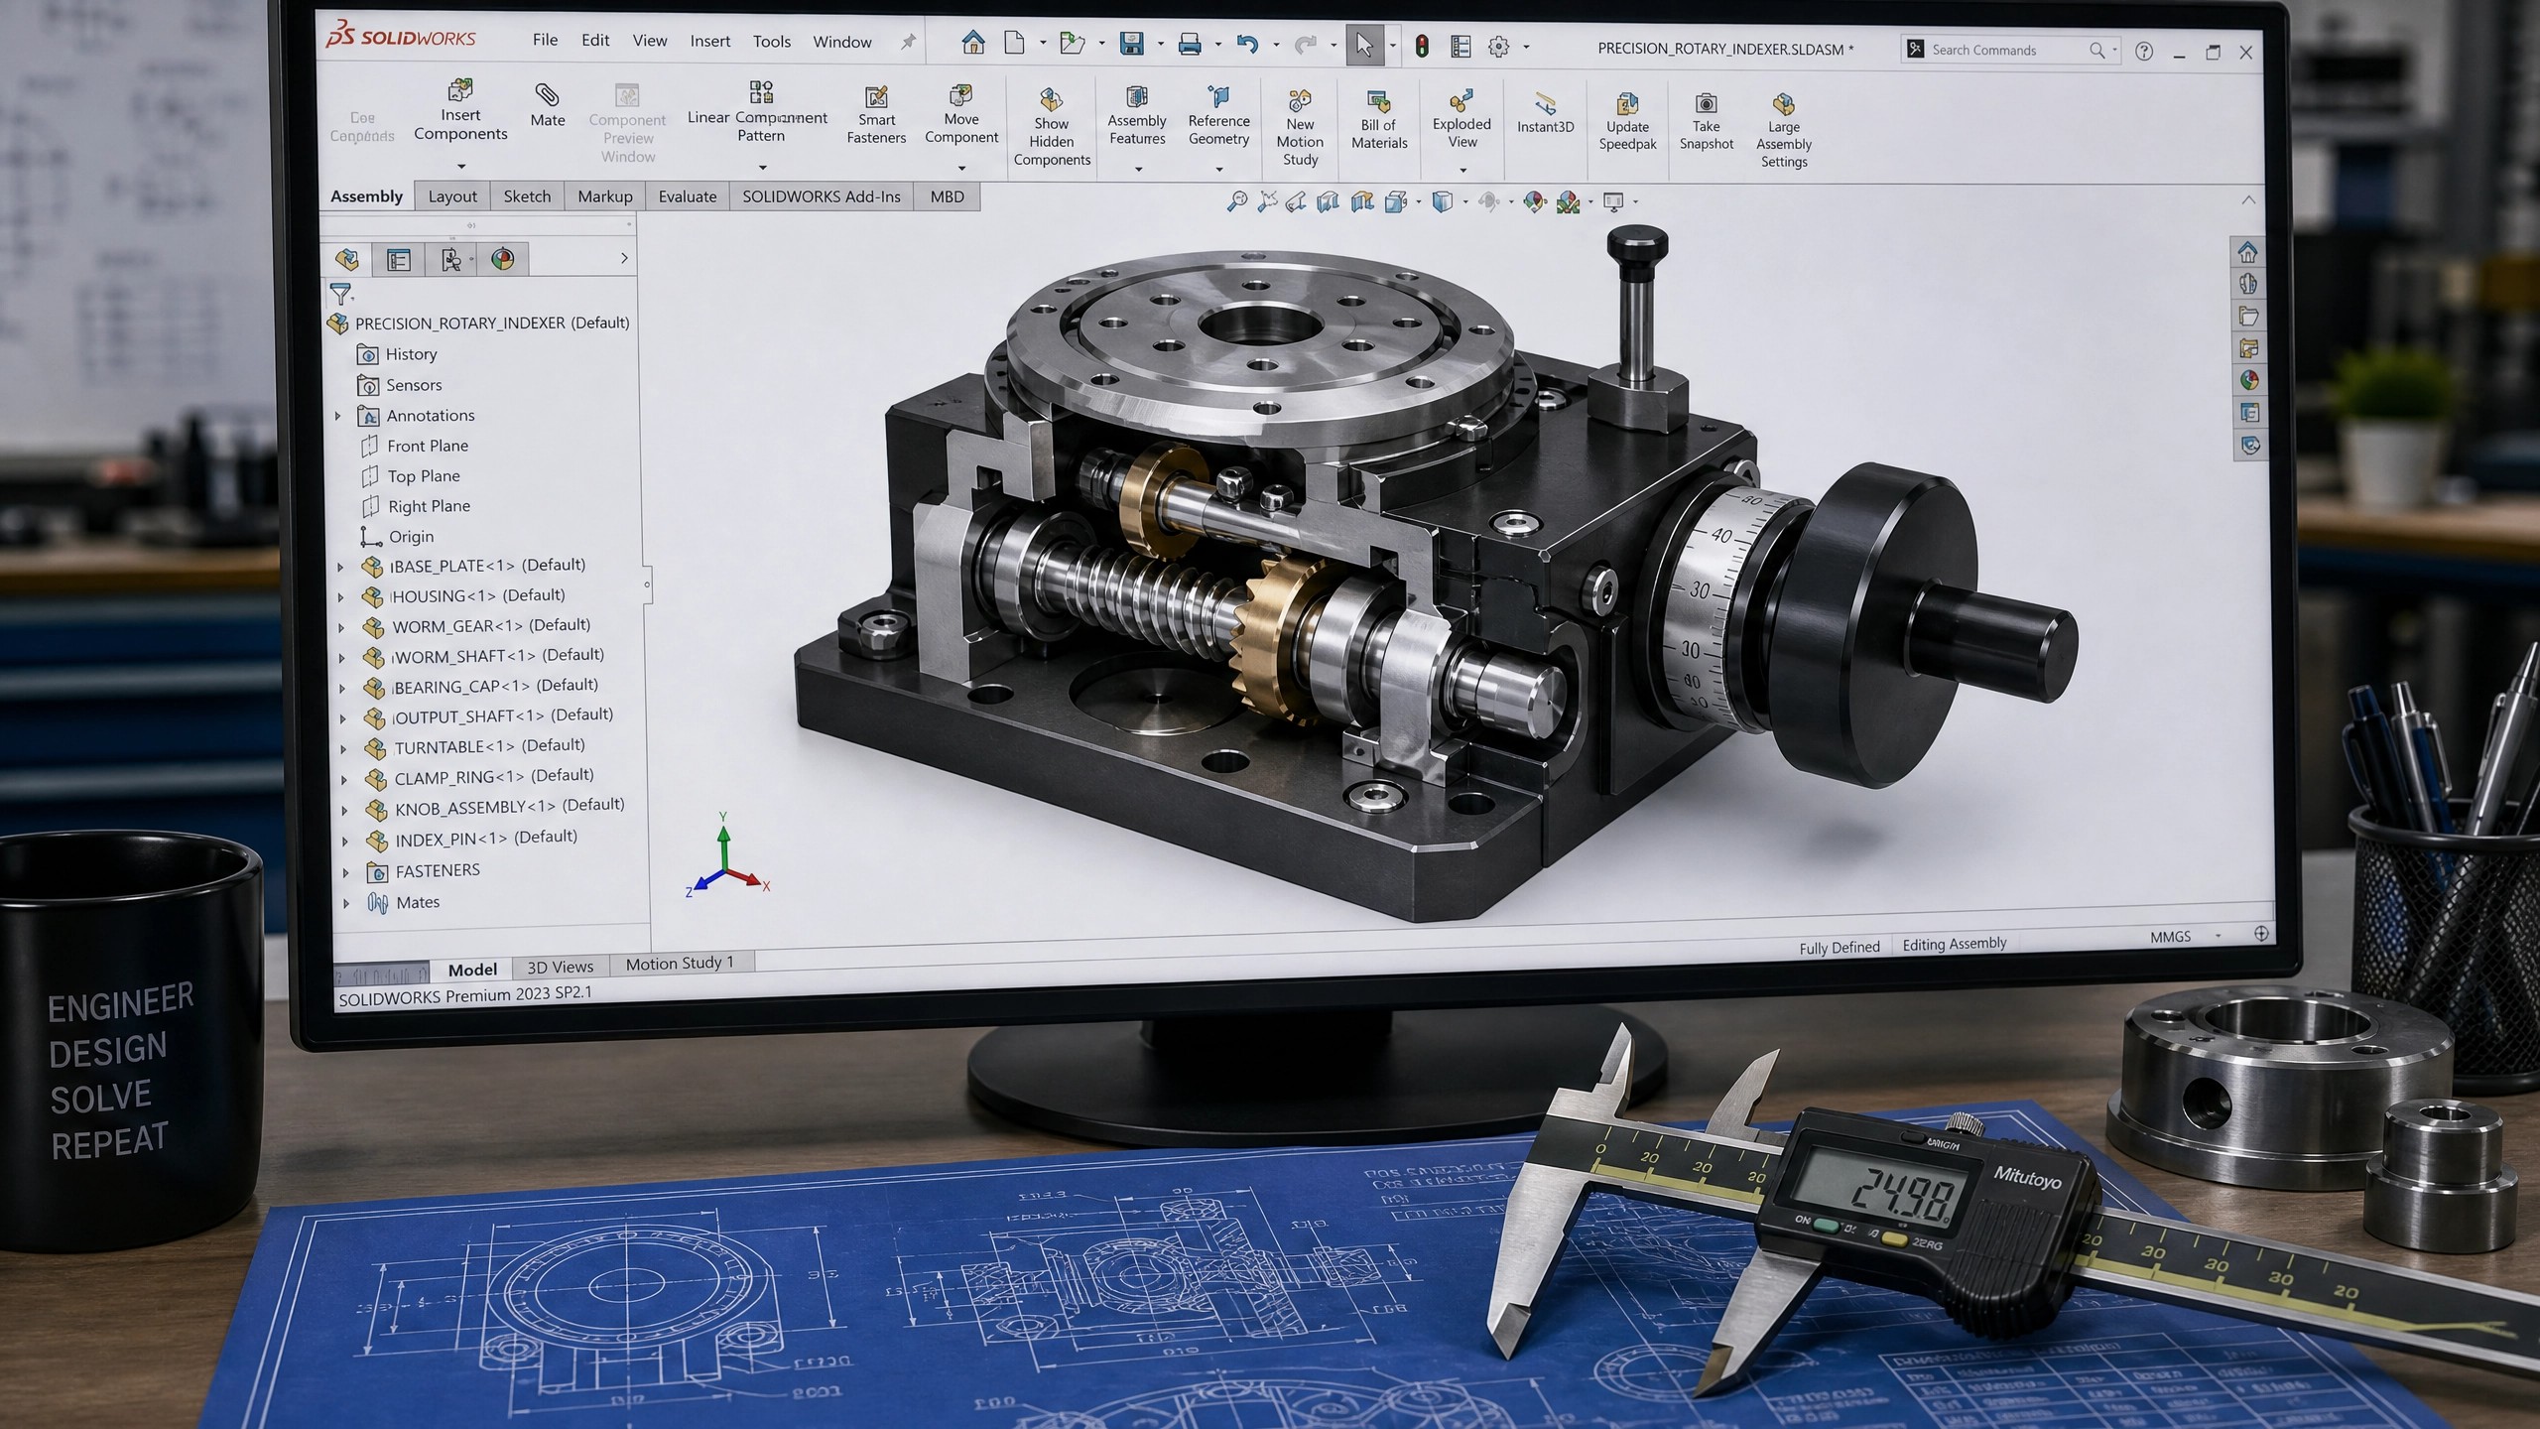Click the Mate tool icon
The image size is (2540, 1429).
(x=547, y=95)
